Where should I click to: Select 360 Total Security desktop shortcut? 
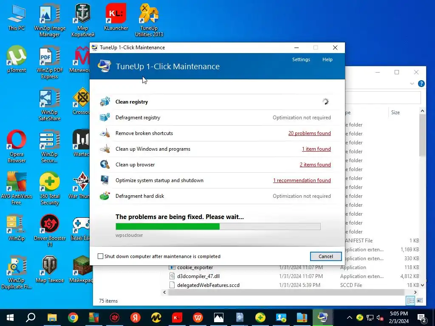[x=50, y=188]
